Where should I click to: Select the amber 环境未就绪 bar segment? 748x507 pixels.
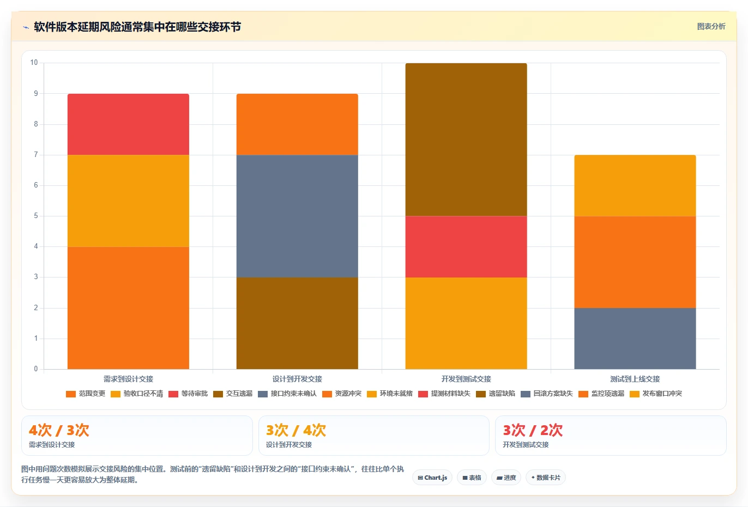pos(466,323)
